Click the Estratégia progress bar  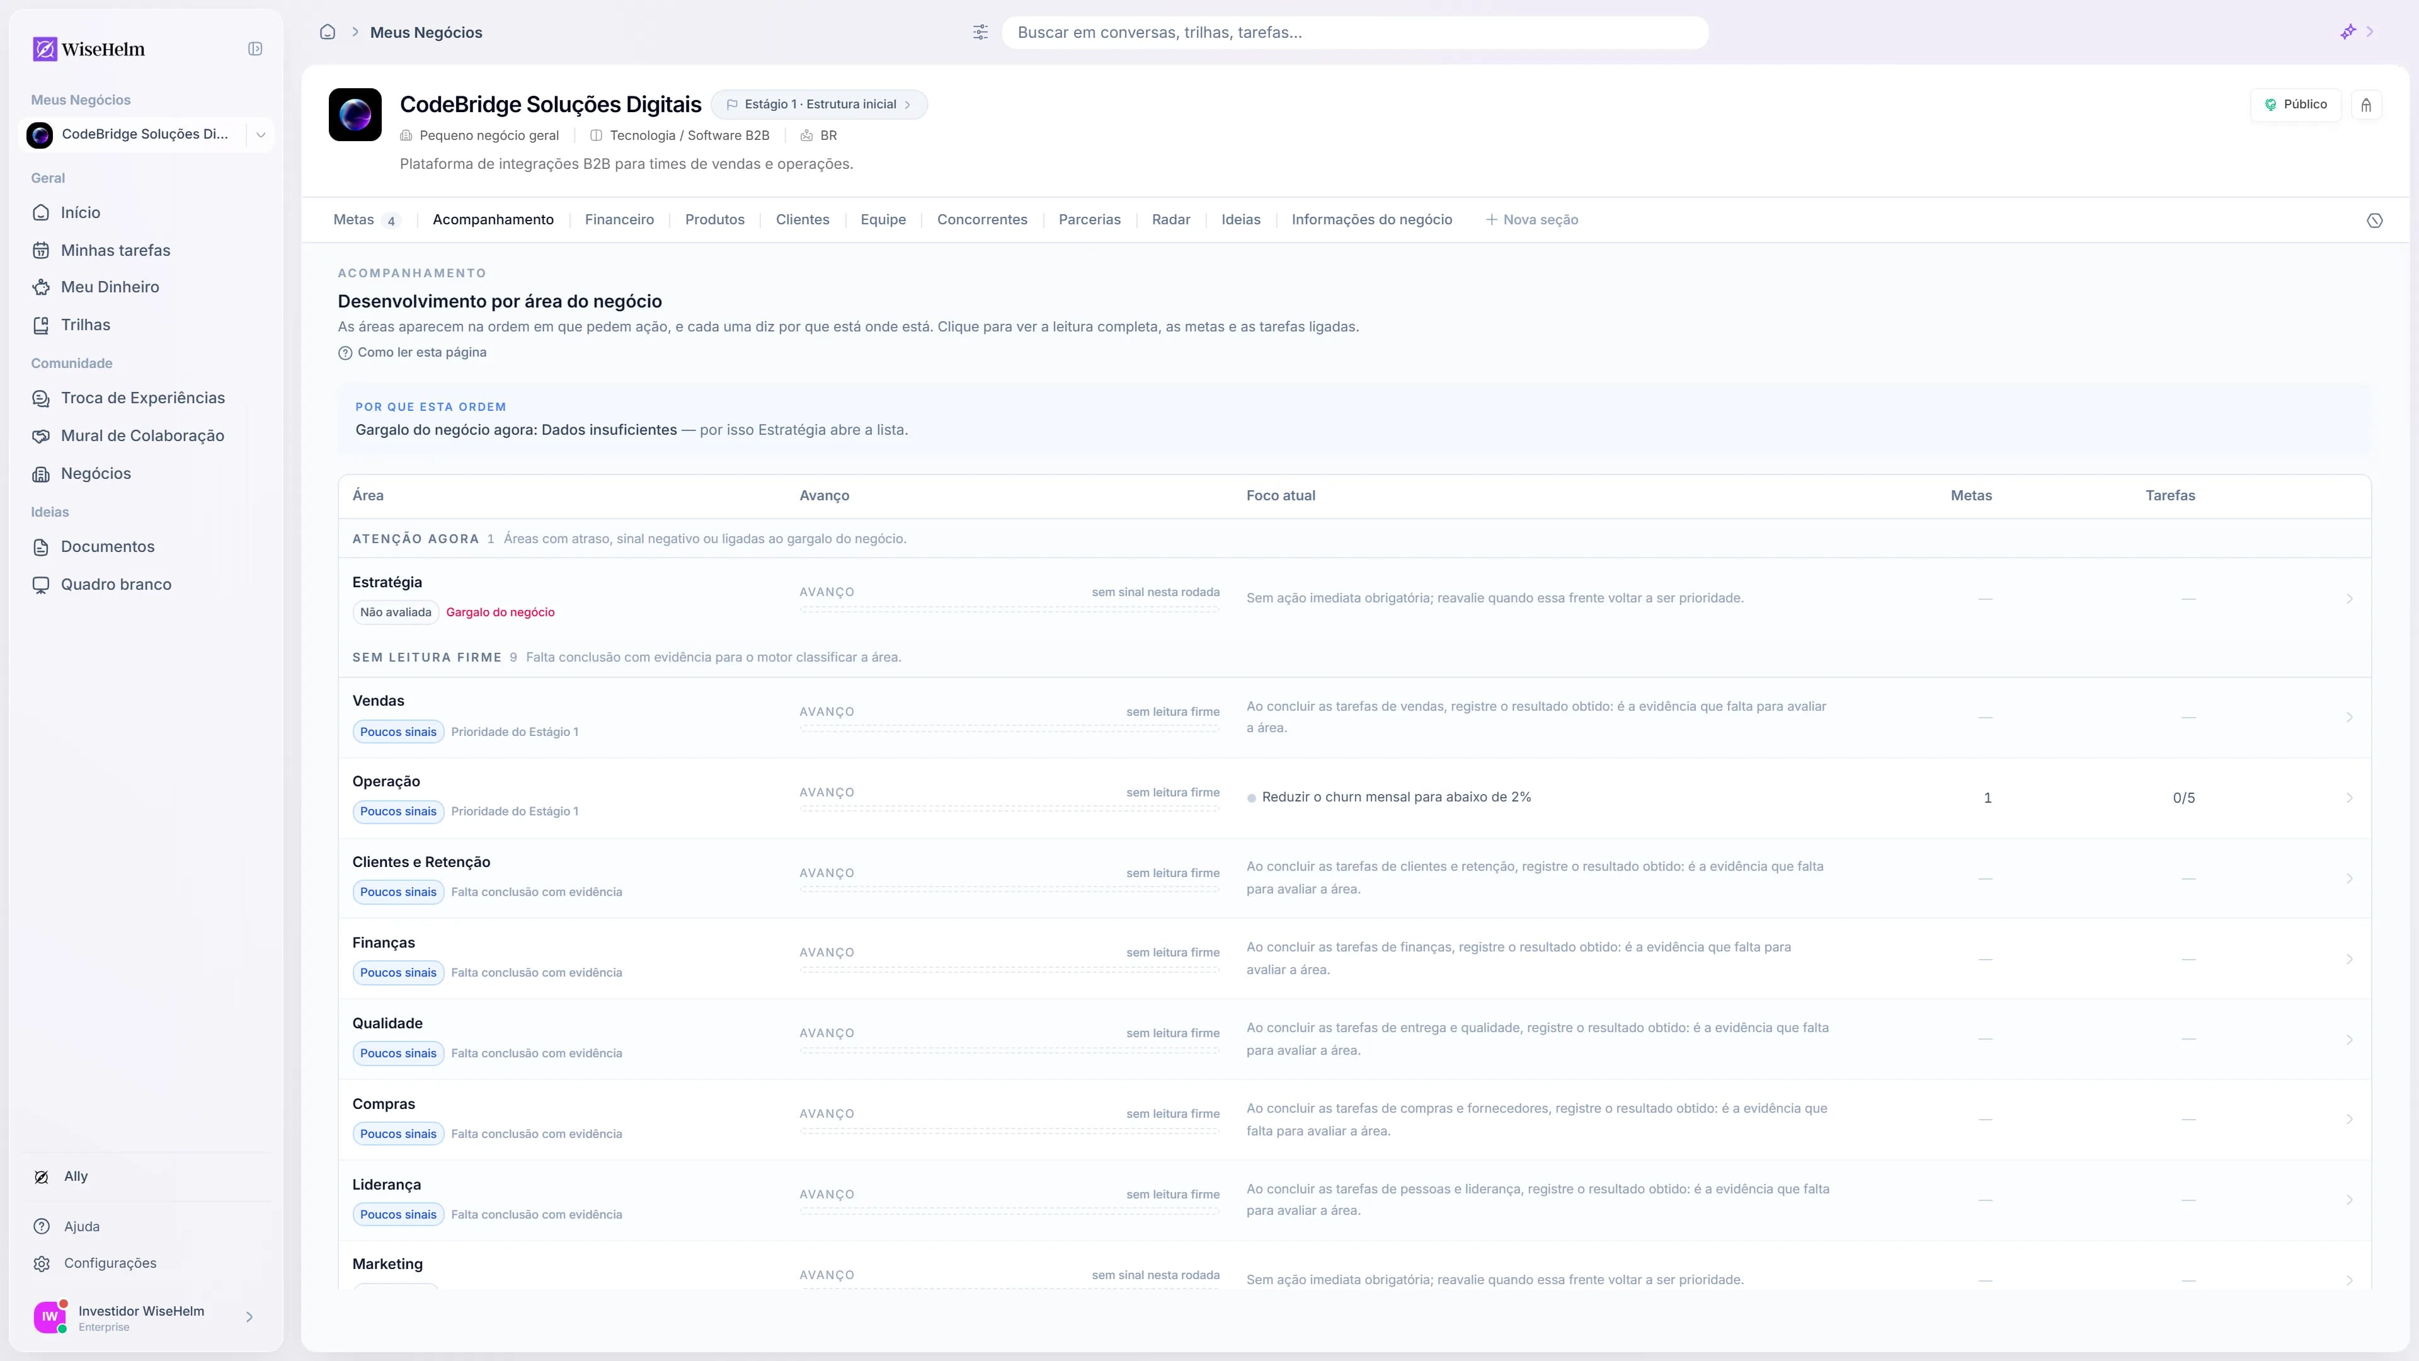point(1009,609)
